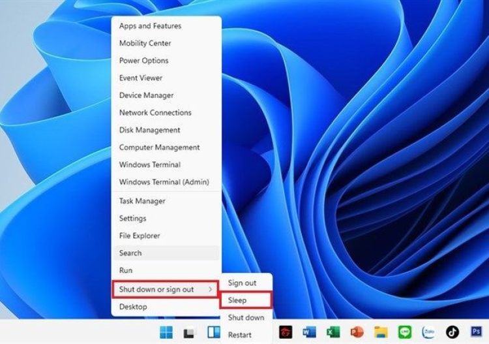Image resolution: width=489 pixels, height=344 pixels.
Task: Launch Photoshop from the taskbar
Action: (476, 332)
